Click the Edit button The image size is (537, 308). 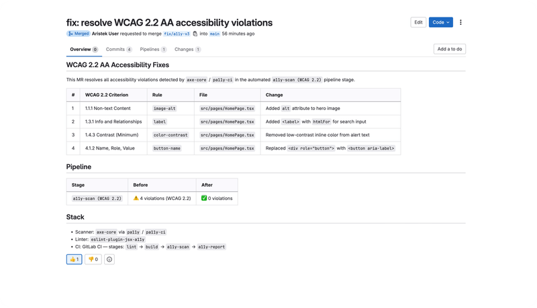tap(418, 22)
